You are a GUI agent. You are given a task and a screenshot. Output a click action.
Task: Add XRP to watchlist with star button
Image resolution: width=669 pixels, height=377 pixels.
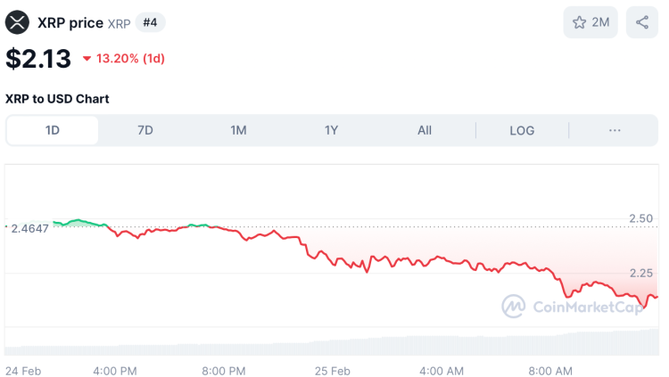point(591,22)
